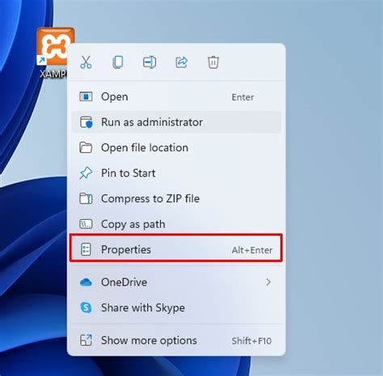Choose Open file location
Image resolution: width=383 pixels, height=376 pixels.
click(x=176, y=148)
